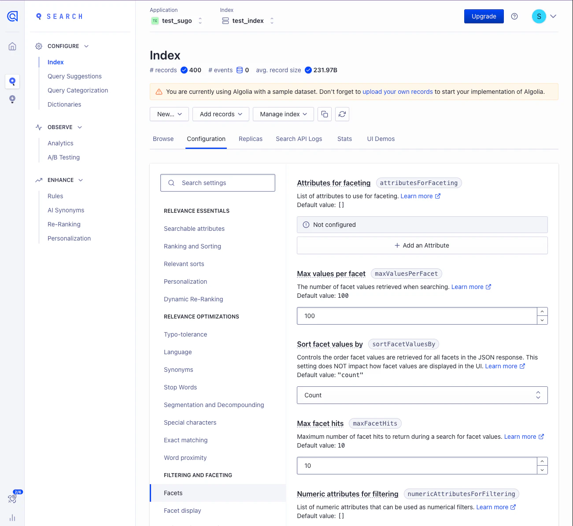Screen dimensions: 573x526
Task: Click Add an Attribute button
Action: pyautogui.click(x=422, y=245)
